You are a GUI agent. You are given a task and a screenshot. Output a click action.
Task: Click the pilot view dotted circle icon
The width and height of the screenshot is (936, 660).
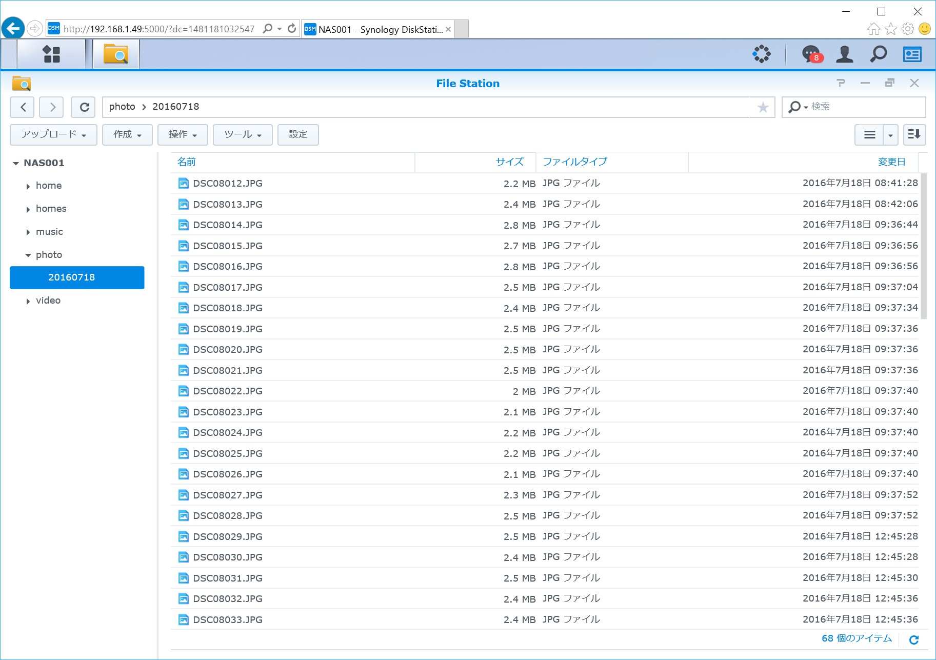click(x=762, y=54)
